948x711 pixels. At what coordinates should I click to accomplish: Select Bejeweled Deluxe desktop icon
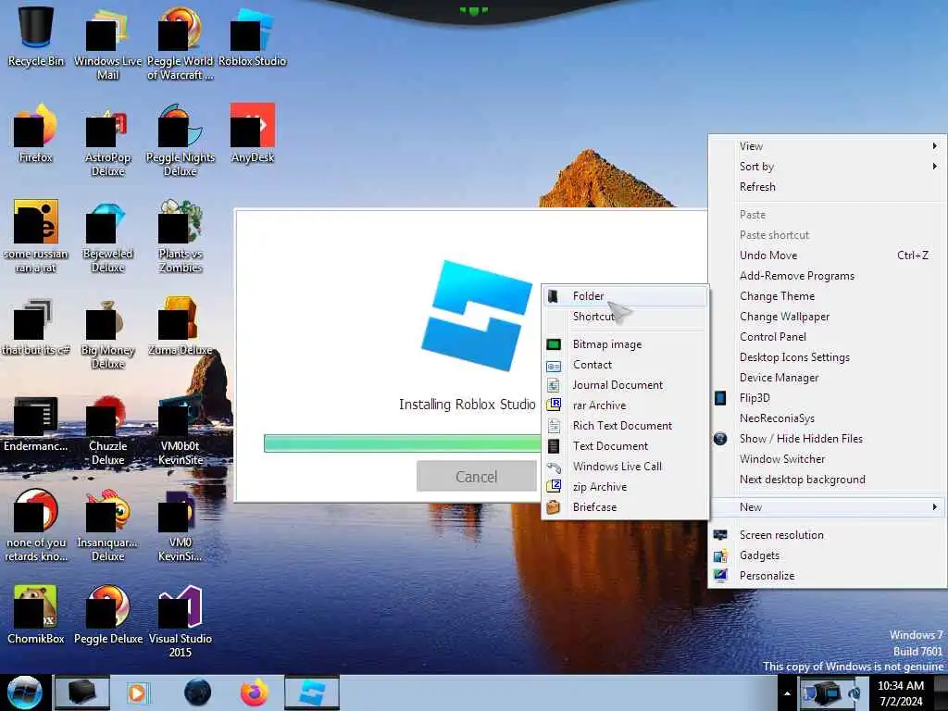(x=107, y=236)
